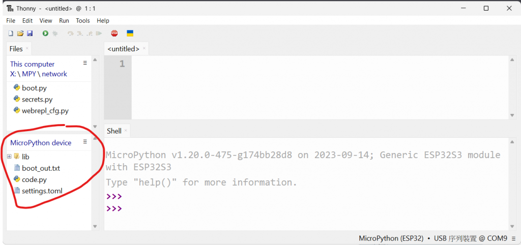Click the Ukraine flag toolbar icon
The image size is (521, 245).
(130, 34)
